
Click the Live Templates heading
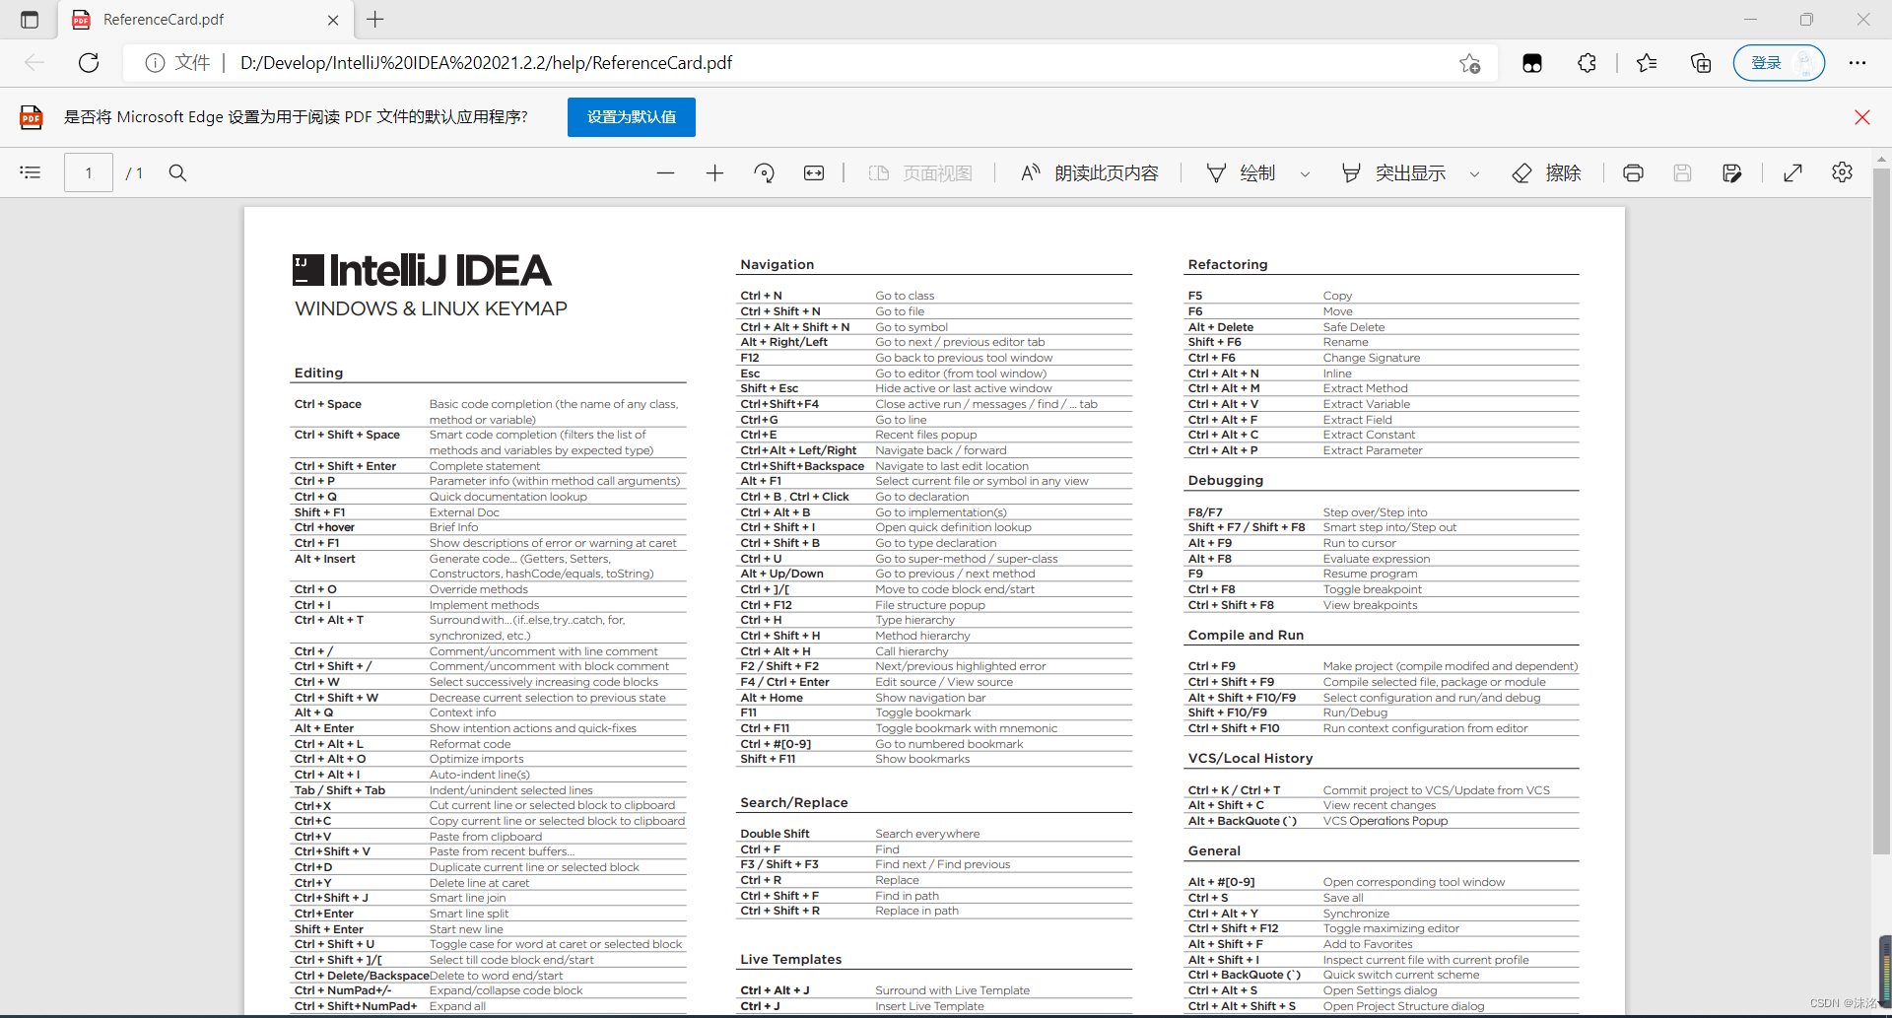click(x=791, y=959)
